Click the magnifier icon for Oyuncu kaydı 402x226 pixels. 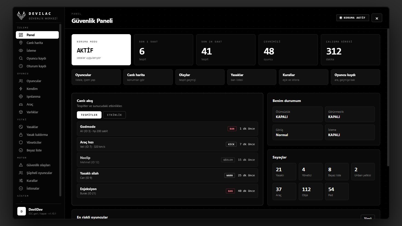click(21, 58)
